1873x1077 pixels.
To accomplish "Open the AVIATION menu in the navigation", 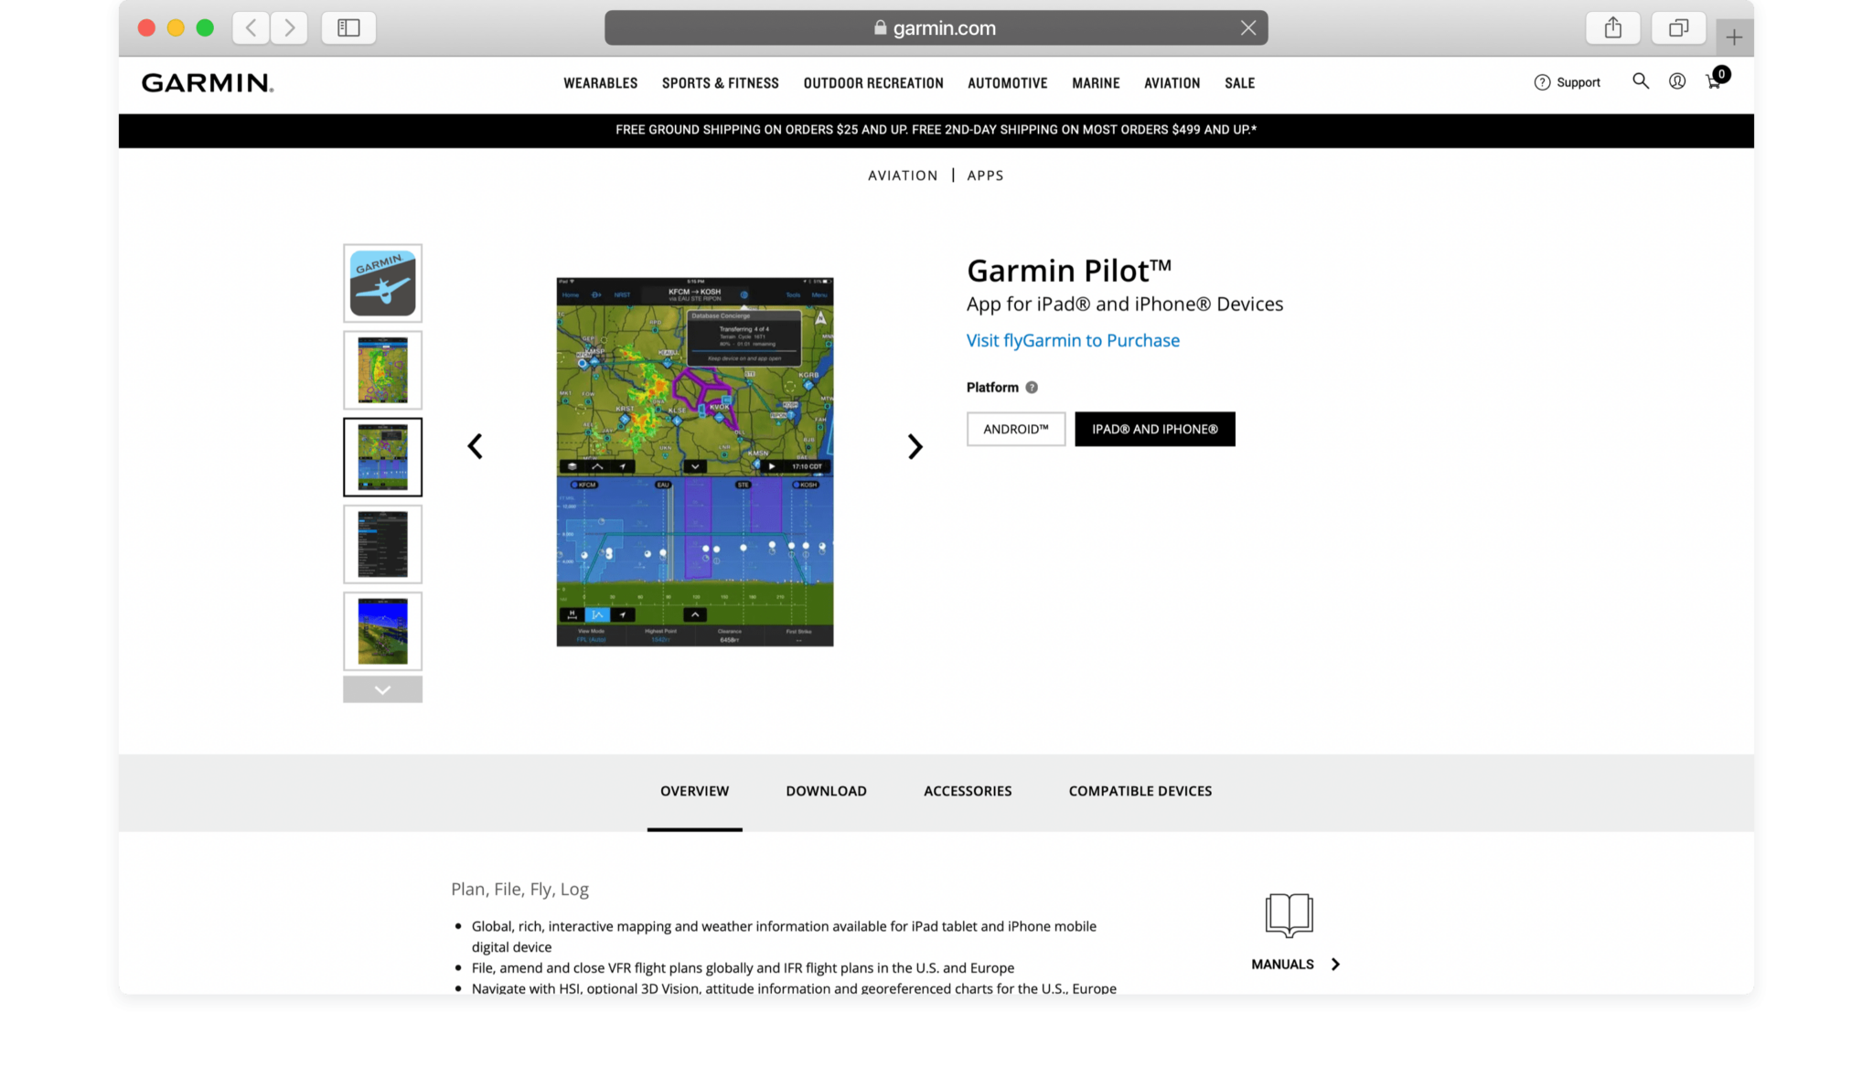I will click(1172, 83).
